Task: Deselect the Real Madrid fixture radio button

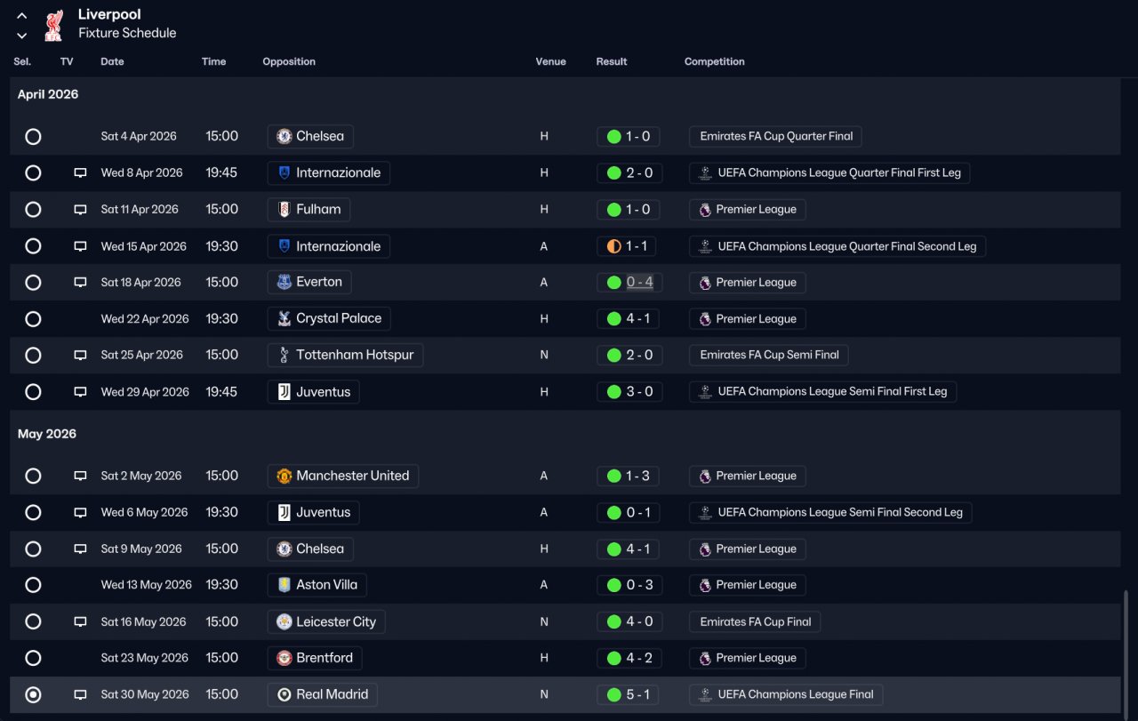Action: pos(33,695)
